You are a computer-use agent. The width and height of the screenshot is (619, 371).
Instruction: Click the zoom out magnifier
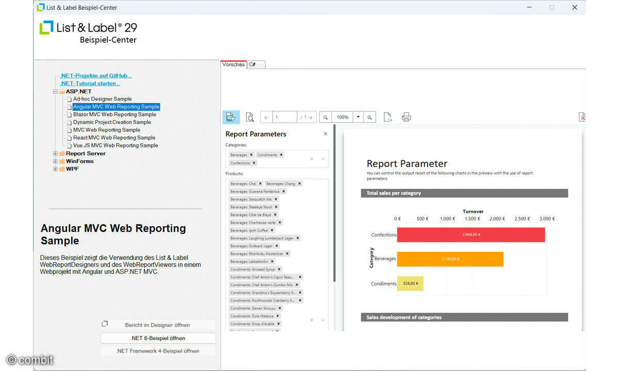325,117
